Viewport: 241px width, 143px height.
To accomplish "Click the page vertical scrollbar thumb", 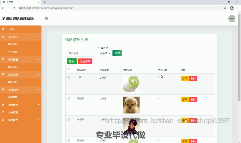I will [x=239, y=58].
